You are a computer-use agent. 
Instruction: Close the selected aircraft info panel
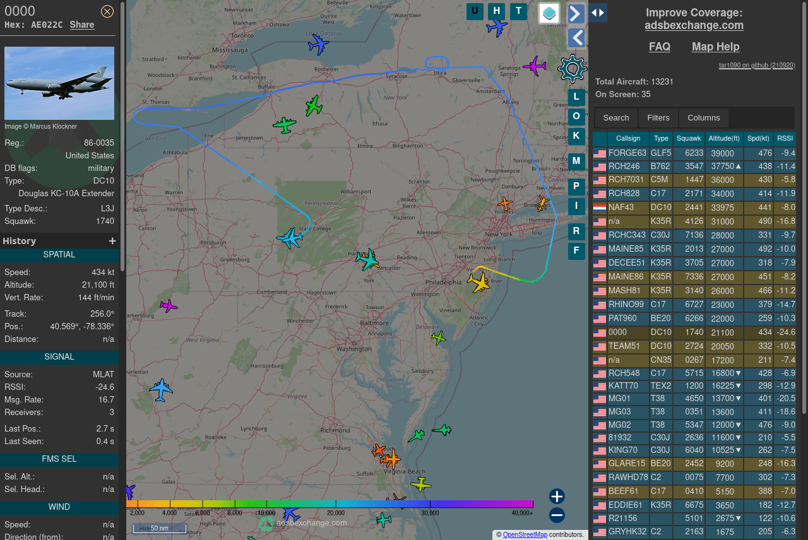click(107, 11)
